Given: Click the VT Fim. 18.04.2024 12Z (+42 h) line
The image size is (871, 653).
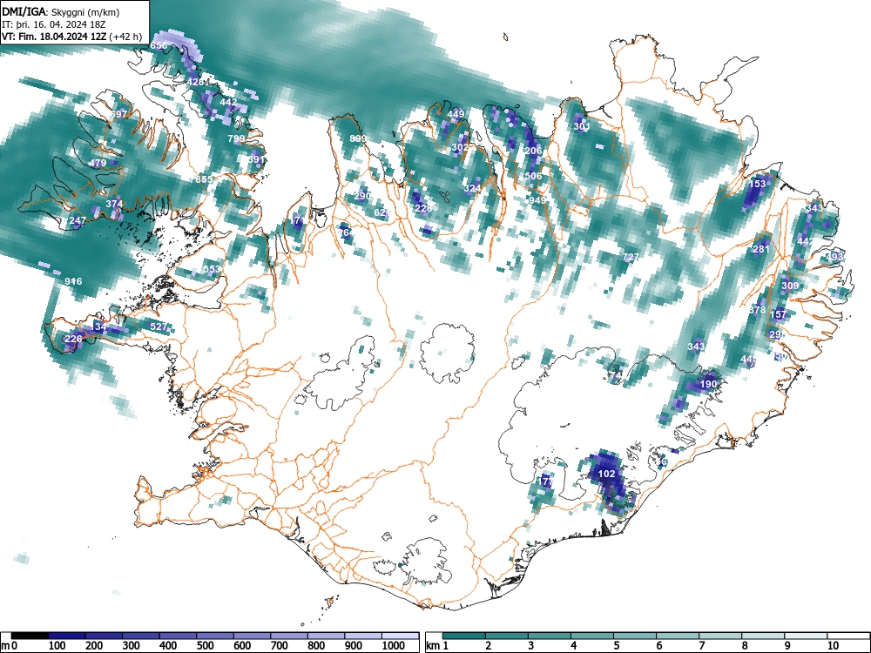Looking at the screenshot, I should (71, 37).
